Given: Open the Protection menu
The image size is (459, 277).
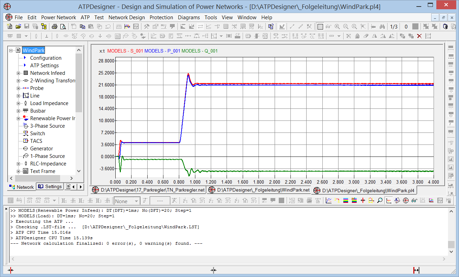Looking at the screenshot, I should tap(161, 17).
